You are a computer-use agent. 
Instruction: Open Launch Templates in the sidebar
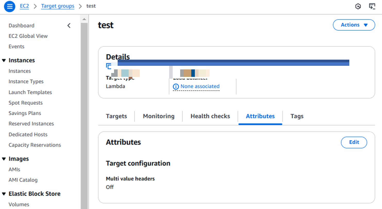tap(30, 92)
